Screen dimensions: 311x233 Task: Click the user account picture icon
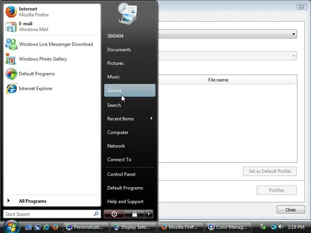click(x=128, y=14)
